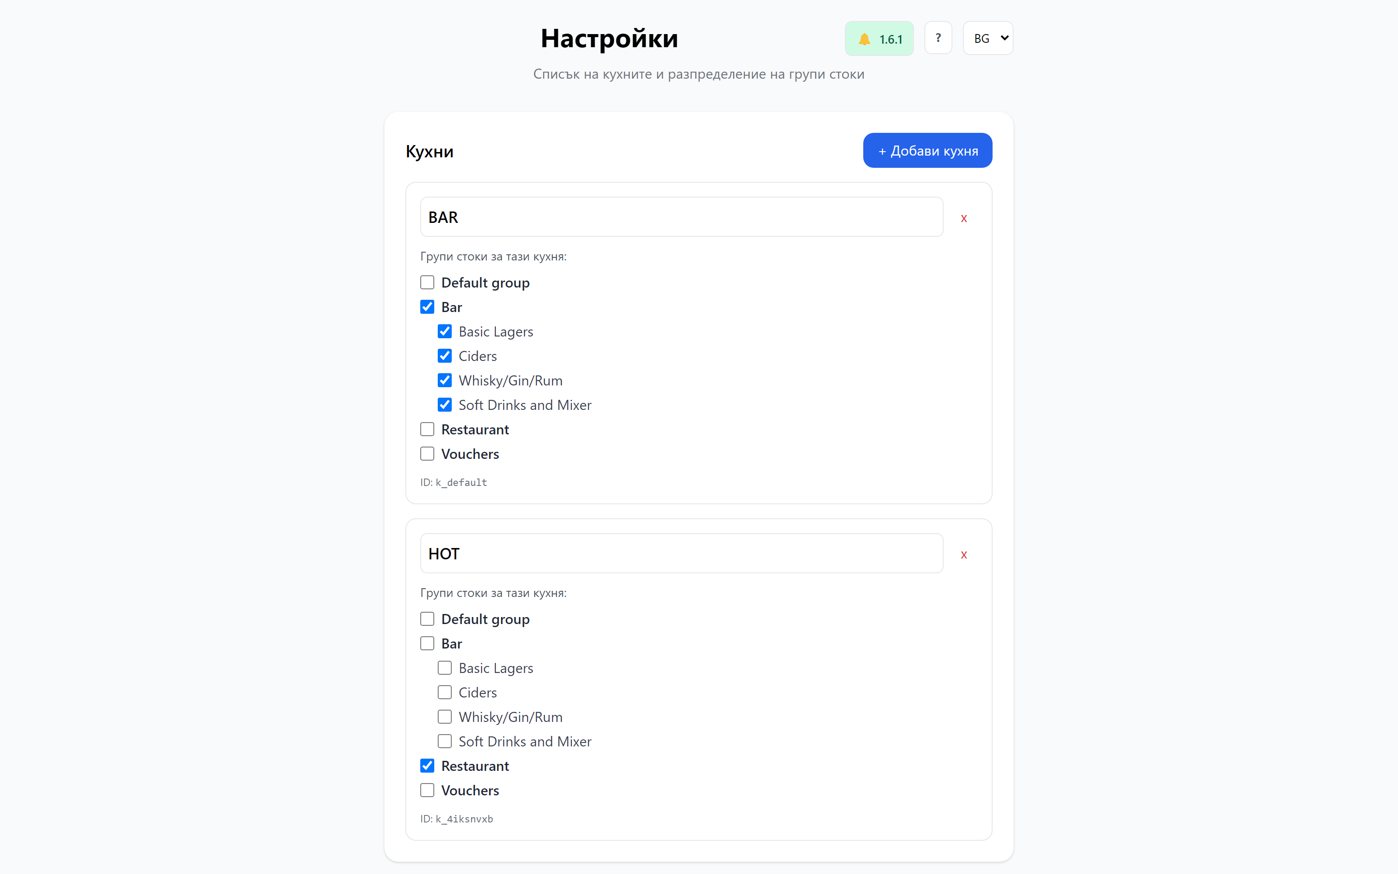
Task: Uncheck Whisky/Gin/Rum in BAR kitchen
Action: (x=444, y=380)
